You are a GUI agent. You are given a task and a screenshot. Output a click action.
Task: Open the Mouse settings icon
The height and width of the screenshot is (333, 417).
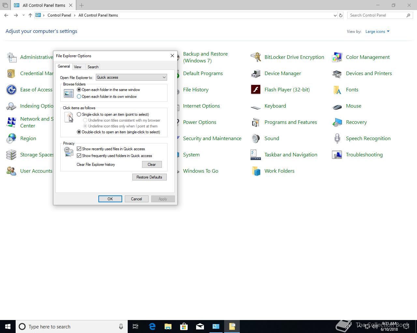click(337, 106)
